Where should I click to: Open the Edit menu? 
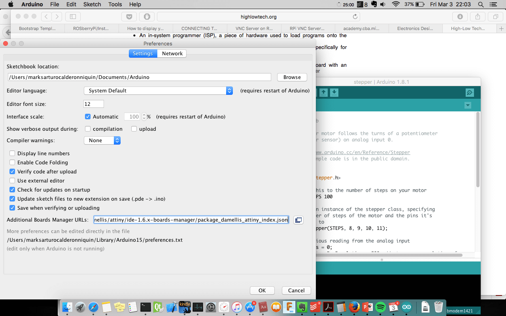coord(72,4)
